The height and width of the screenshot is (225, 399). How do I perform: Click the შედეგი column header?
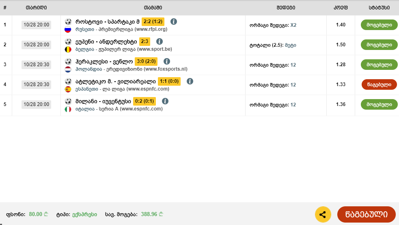point(286,8)
